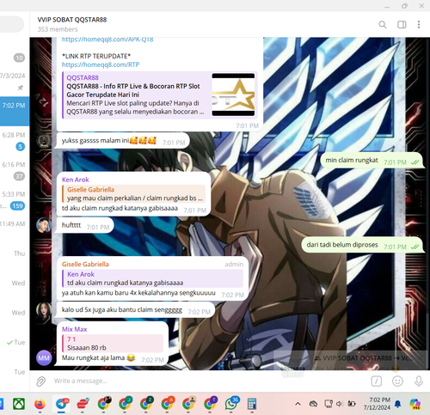Open the chat with 10 unread badge
The width and height of the screenshot is (430, 415).
tap(19, 58)
